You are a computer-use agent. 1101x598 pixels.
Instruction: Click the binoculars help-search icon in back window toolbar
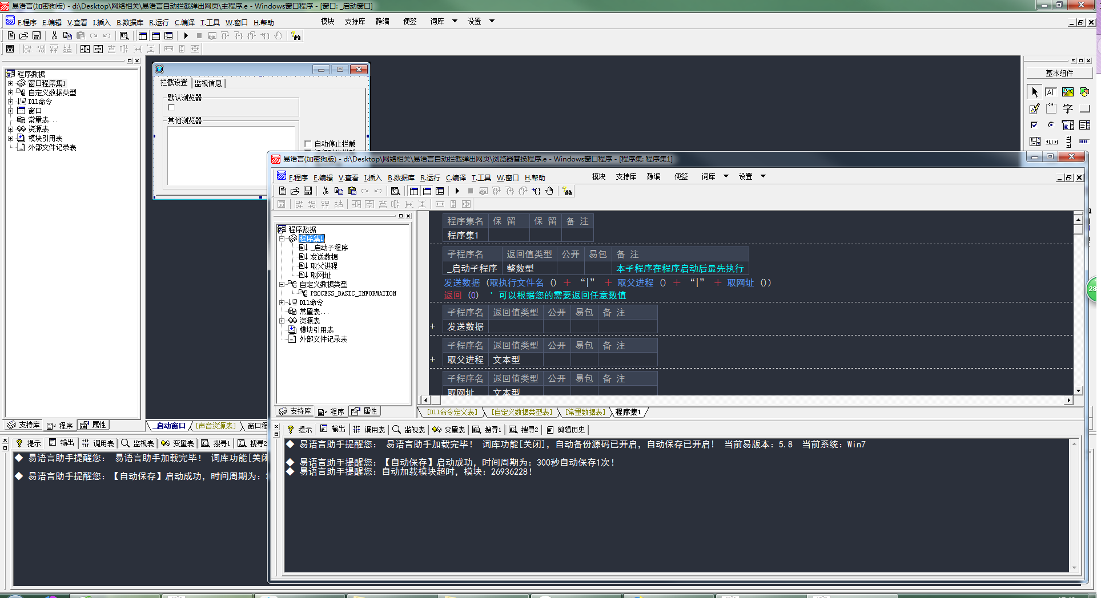(296, 36)
